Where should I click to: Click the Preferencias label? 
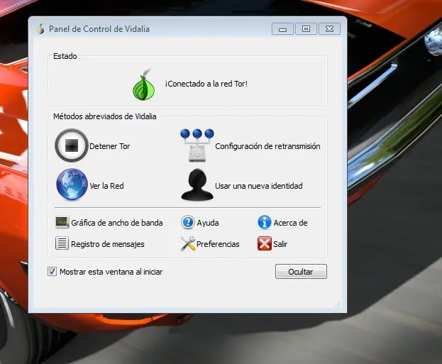point(218,244)
